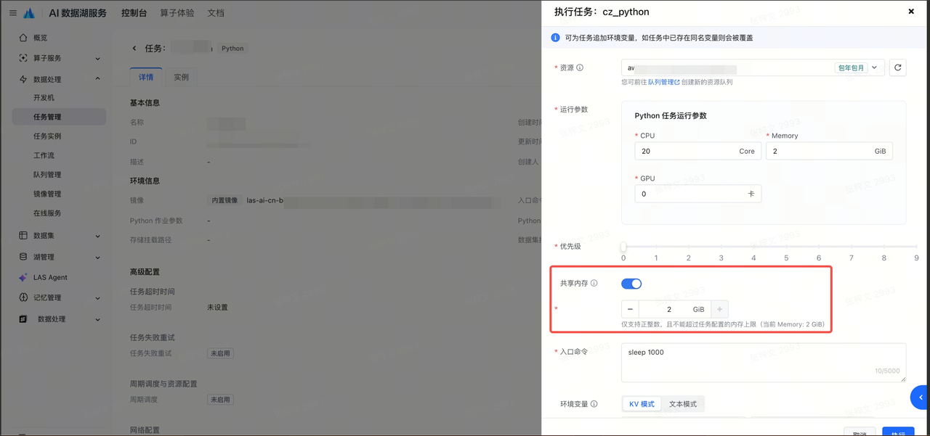Click the 记忆管理 sidebar icon
Image resolution: width=930 pixels, height=436 pixels.
click(x=23, y=297)
